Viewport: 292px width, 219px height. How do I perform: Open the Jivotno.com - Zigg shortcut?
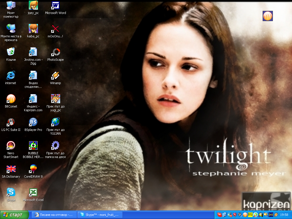pos(33,56)
